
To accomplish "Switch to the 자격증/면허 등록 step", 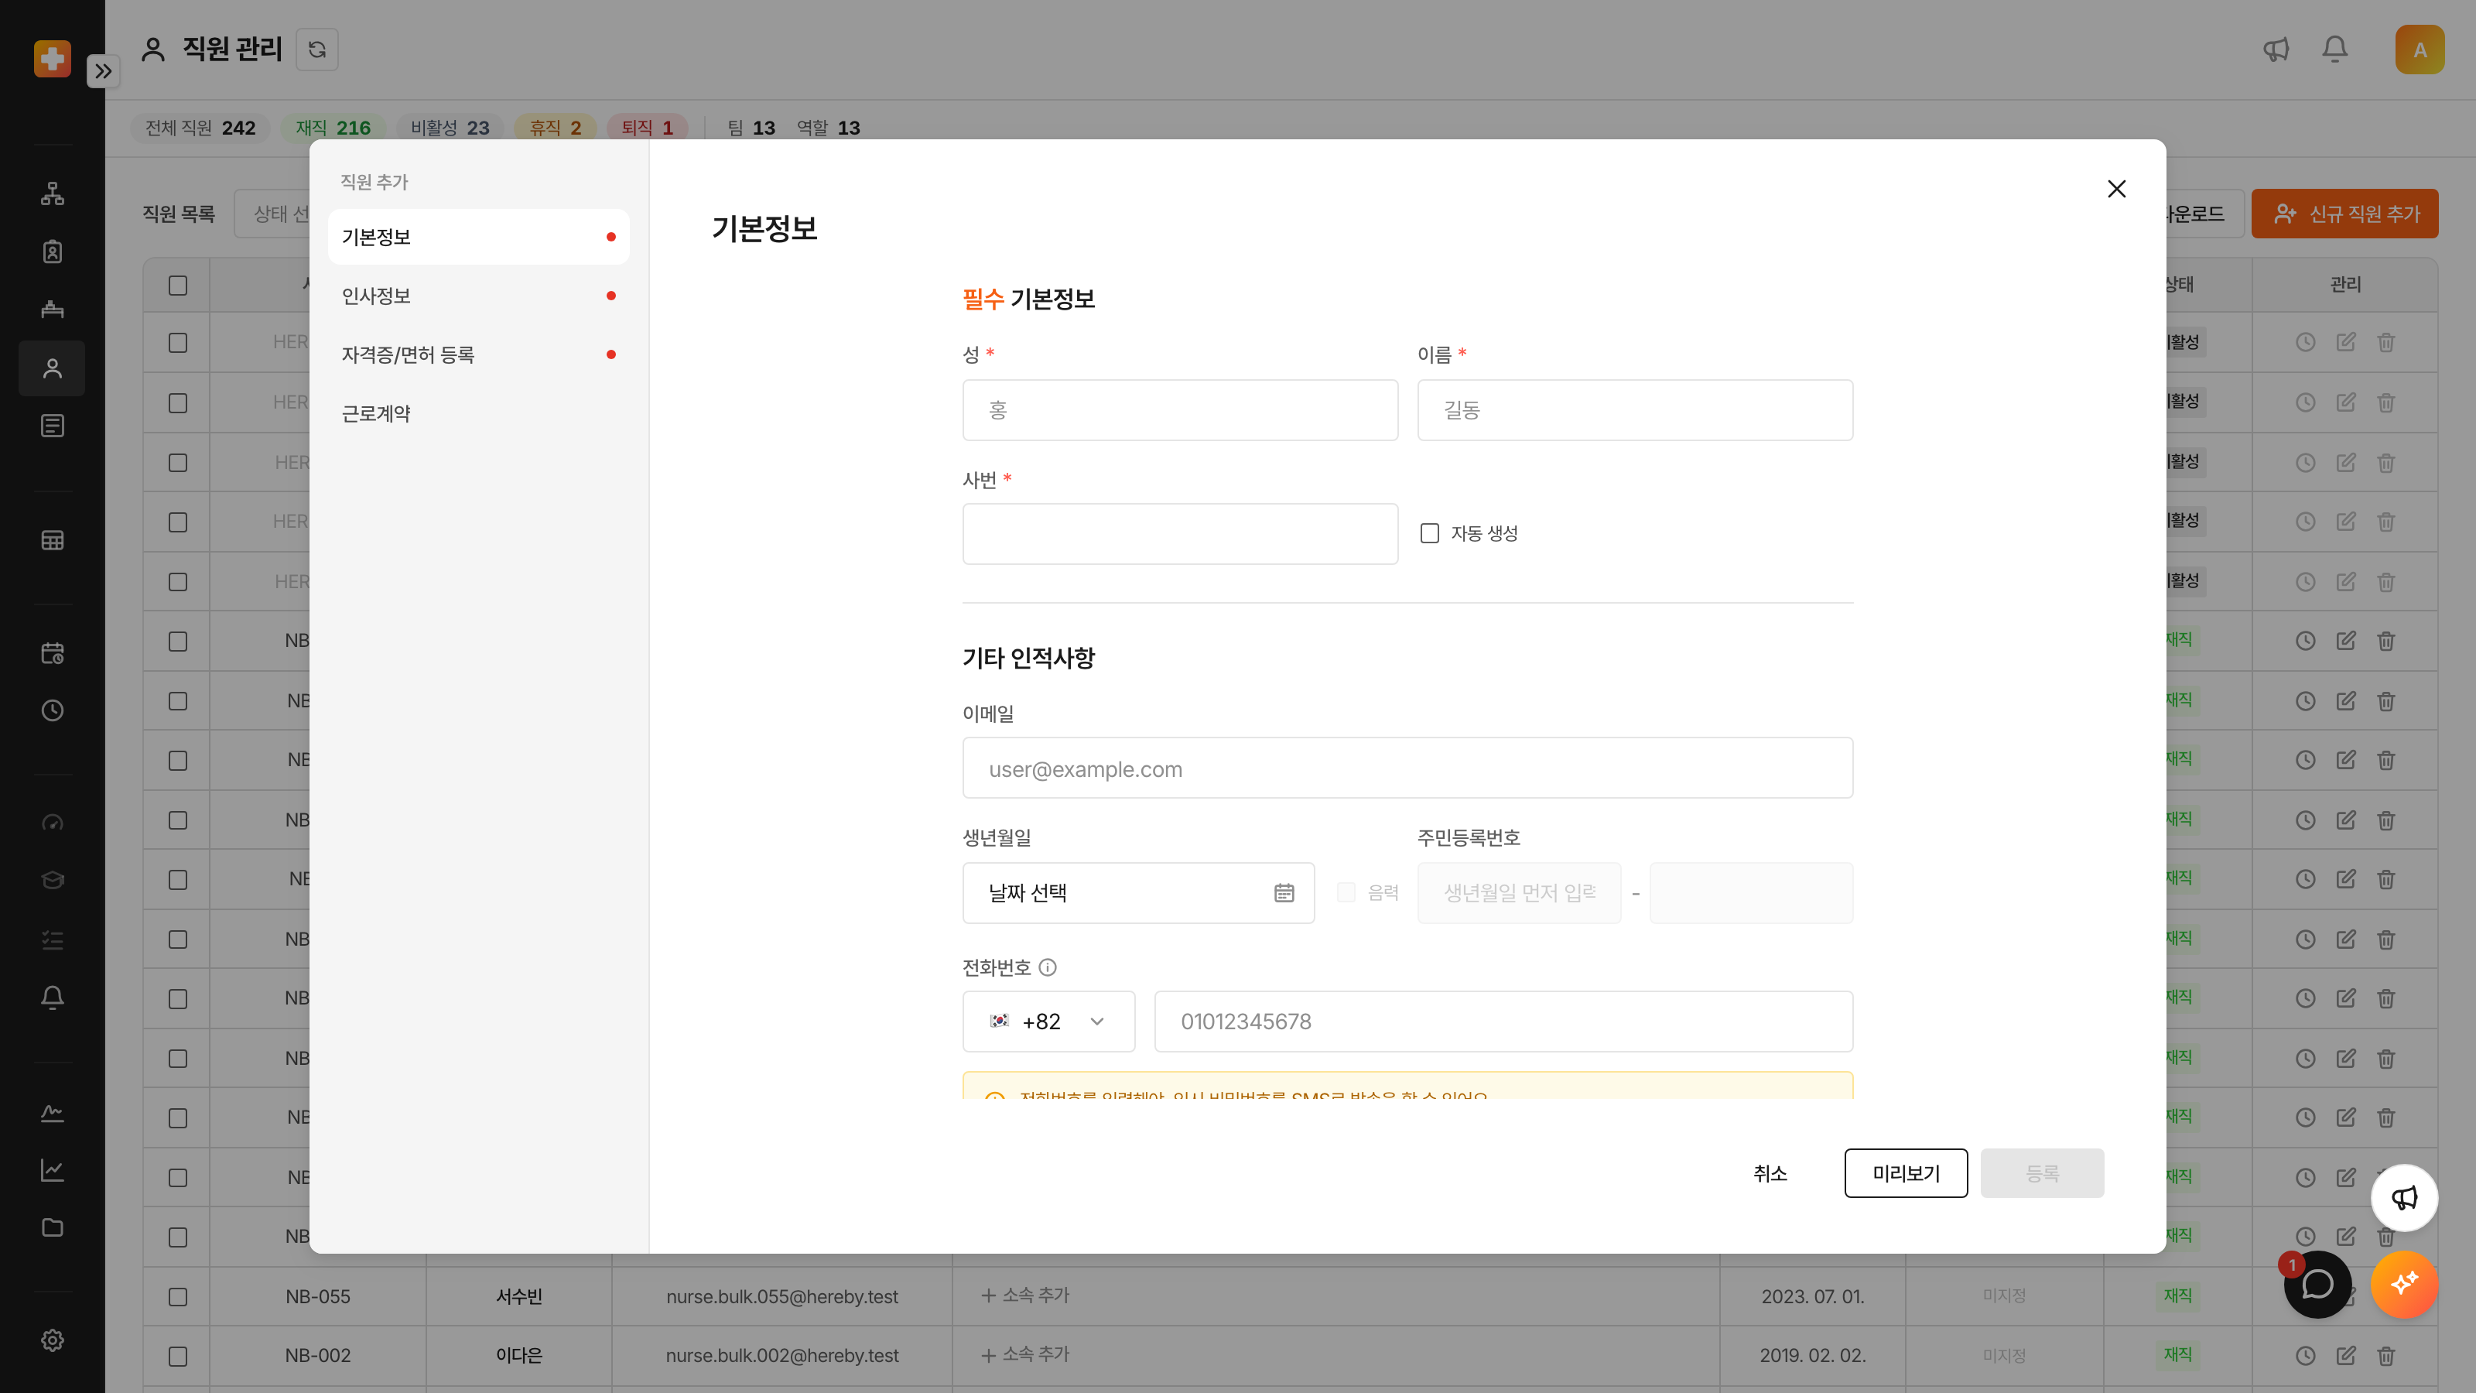I will (x=479, y=354).
